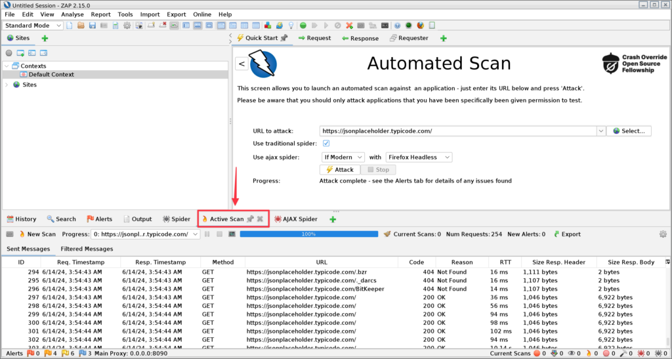672x359 pixels.
Task: Toggle the full layout toolbar icon
Action: 209,26
